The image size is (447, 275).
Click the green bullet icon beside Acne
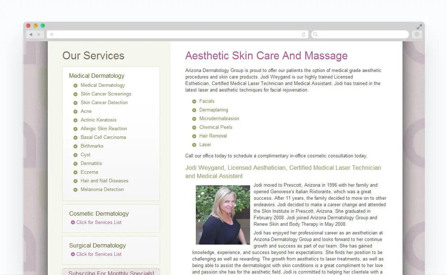(75, 111)
